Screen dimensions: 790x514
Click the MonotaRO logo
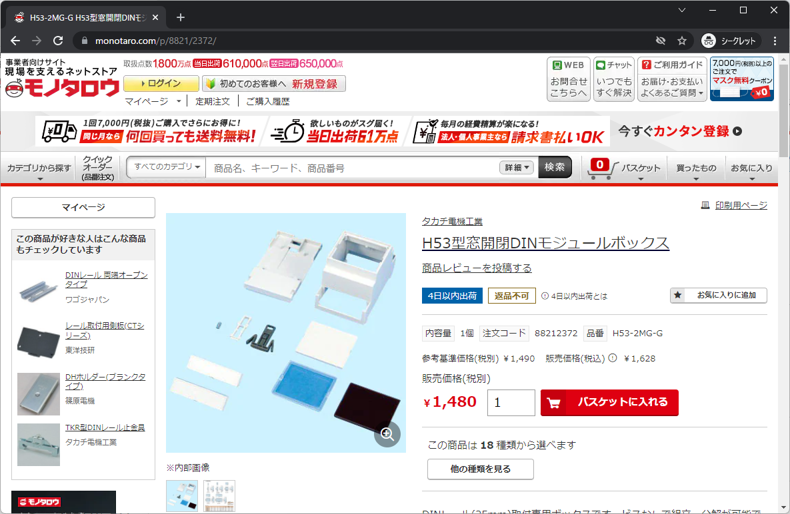point(61,89)
